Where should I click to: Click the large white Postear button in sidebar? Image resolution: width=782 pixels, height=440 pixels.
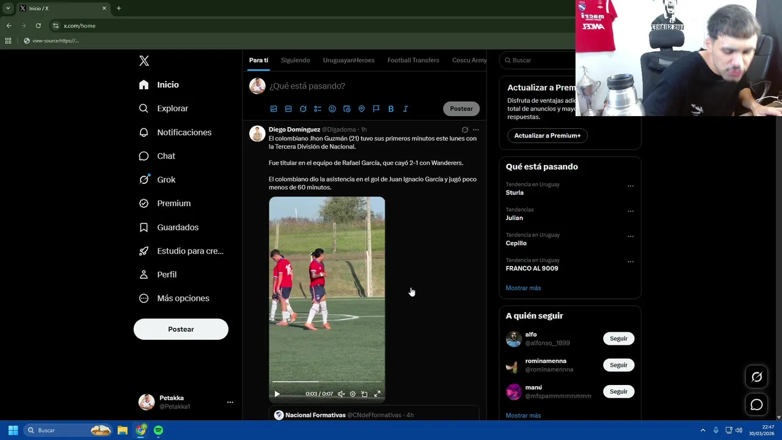pyautogui.click(x=181, y=329)
